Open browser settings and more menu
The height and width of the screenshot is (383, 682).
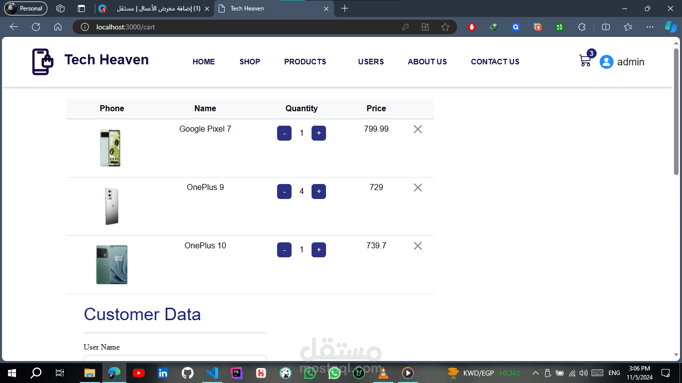click(x=650, y=27)
